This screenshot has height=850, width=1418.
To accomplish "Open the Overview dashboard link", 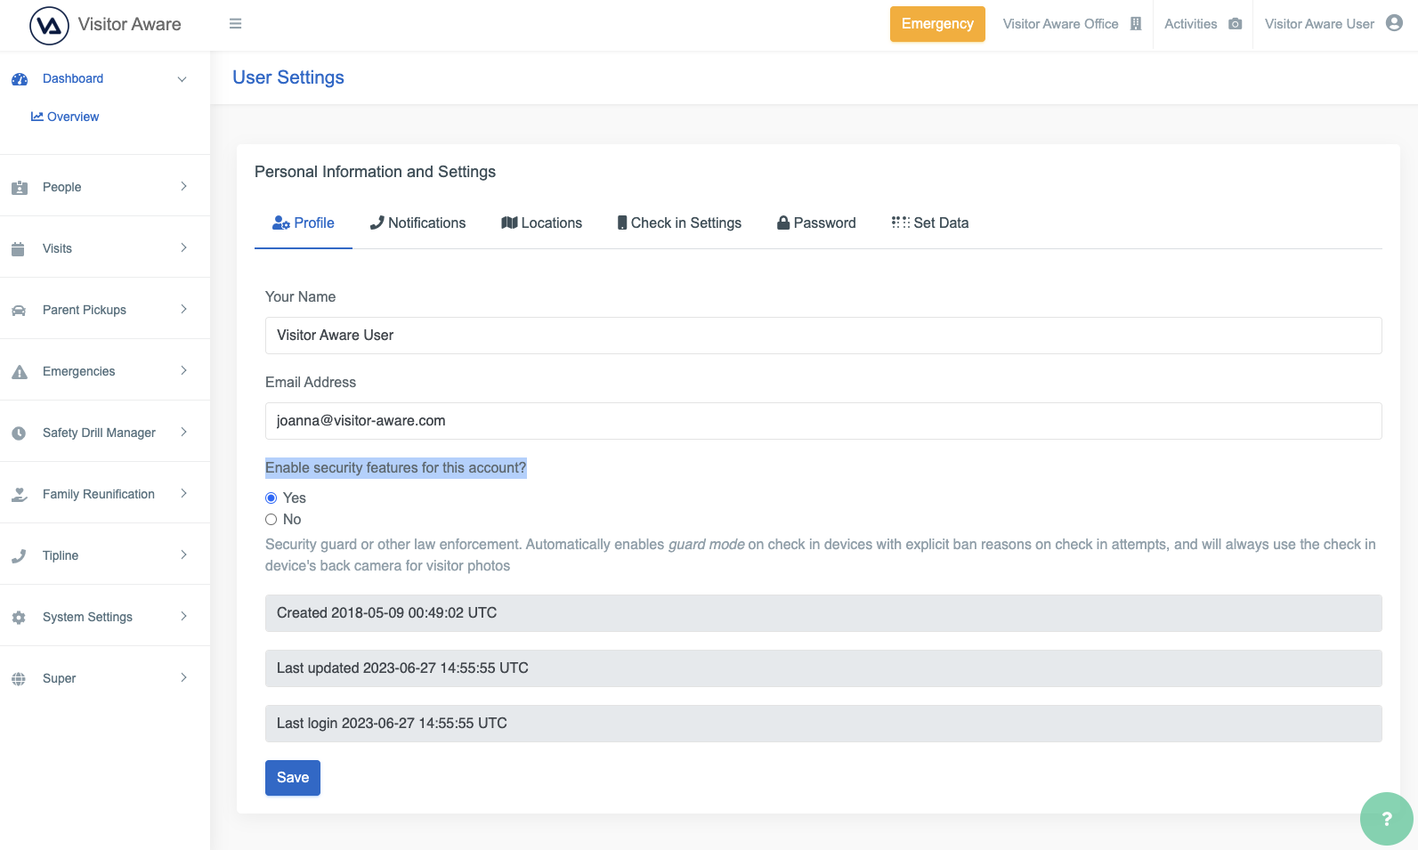I will click(x=65, y=117).
